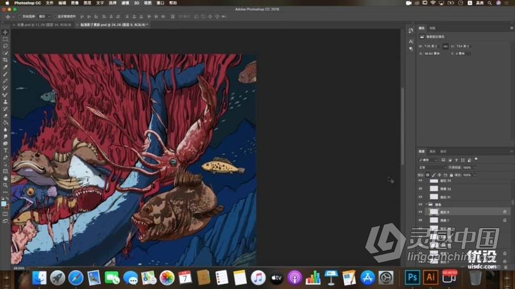515x289 pixels.
Task: Hide the 图层 9 layer
Action: pyautogui.click(x=420, y=212)
